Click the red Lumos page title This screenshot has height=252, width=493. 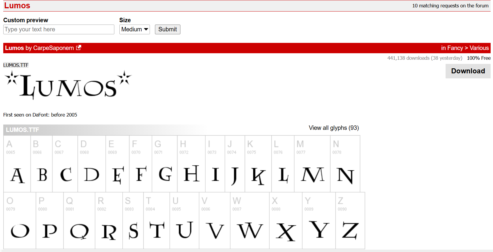(x=17, y=6)
